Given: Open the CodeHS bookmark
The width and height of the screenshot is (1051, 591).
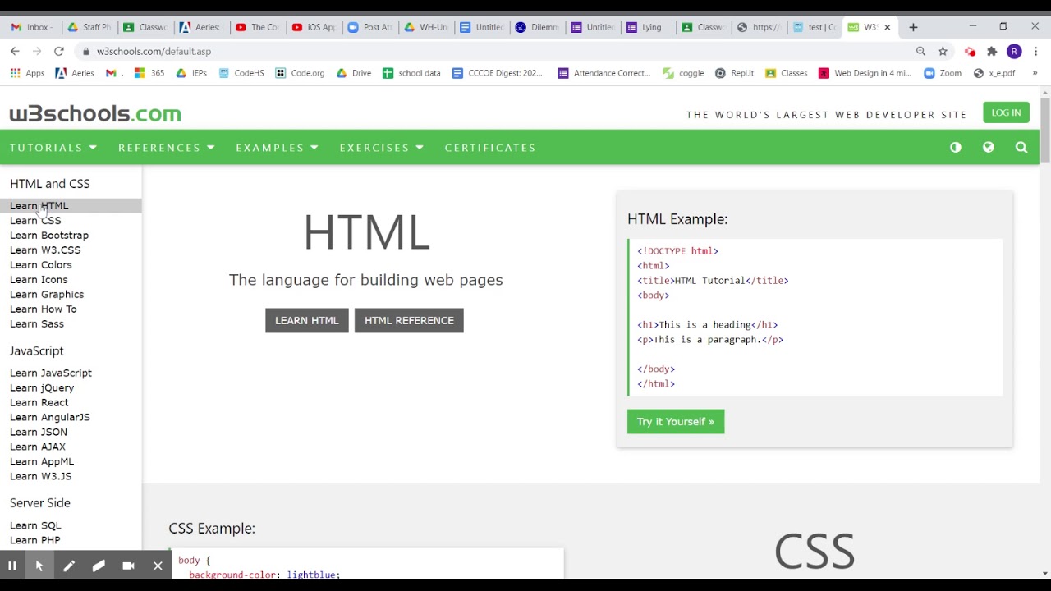Looking at the screenshot, I should click(241, 73).
